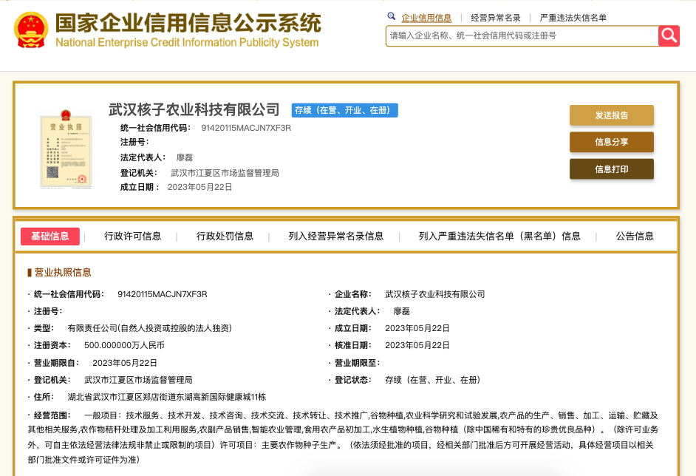This screenshot has width=696, height=476.
Task: Switch to the 行政处罚信息 tab
Action: point(223,236)
